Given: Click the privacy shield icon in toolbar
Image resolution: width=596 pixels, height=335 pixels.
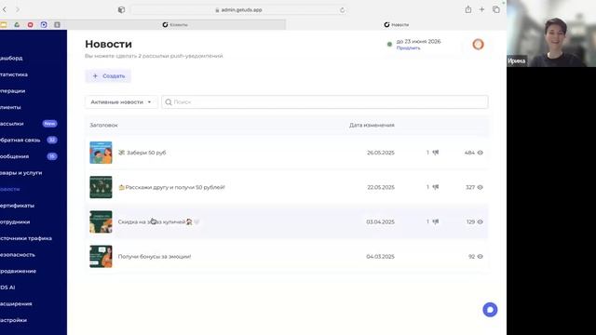Looking at the screenshot, I should click(x=121, y=10).
